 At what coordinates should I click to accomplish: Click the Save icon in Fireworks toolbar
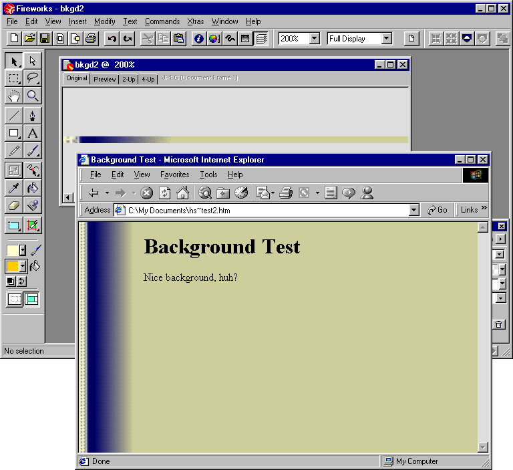coord(45,39)
